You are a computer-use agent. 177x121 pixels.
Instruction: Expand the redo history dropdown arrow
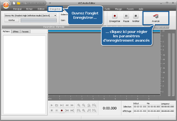point(43,3)
